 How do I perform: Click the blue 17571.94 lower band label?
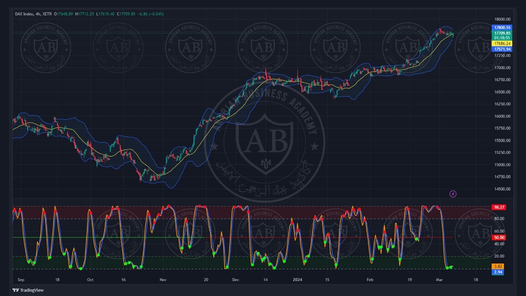coord(502,49)
